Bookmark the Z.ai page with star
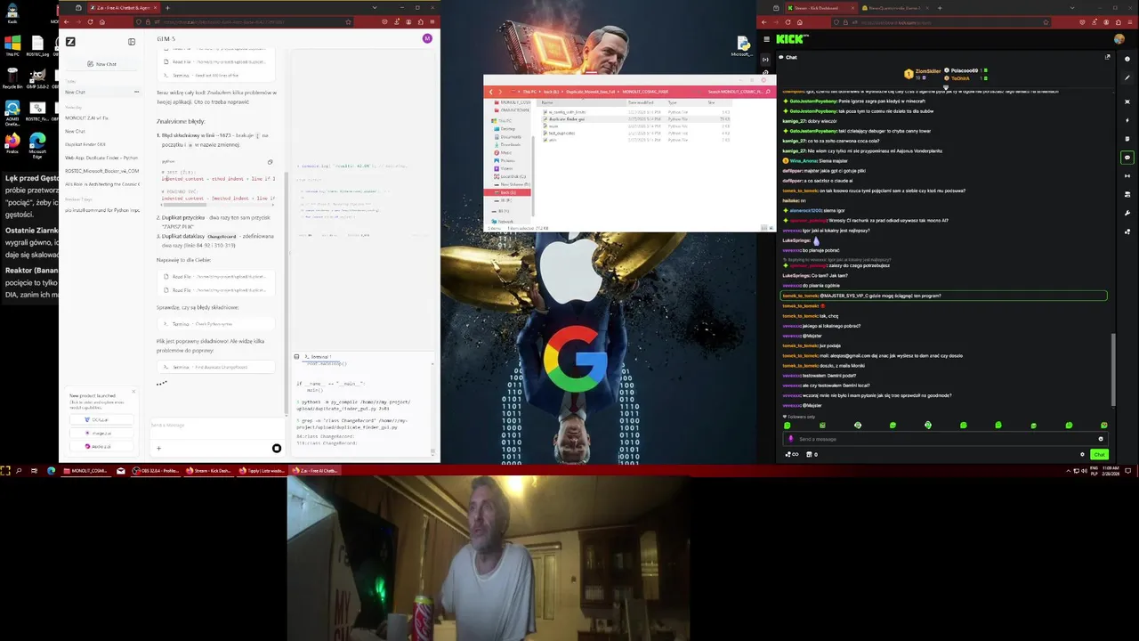Viewport: 1139px width, 641px height. [x=348, y=21]
